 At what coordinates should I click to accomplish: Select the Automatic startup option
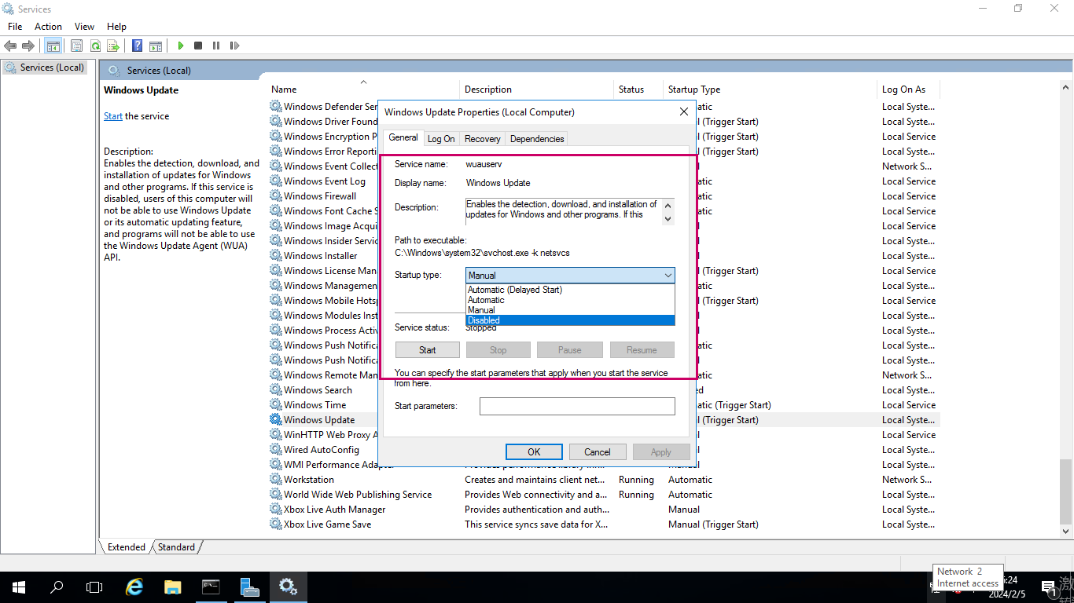570,300
